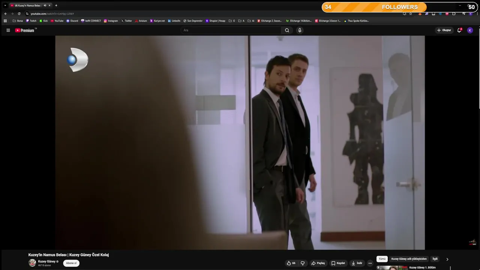This screenshot has height=270, width=480.
Task: Bookmark this page with the star
Action: click(411, 13)
